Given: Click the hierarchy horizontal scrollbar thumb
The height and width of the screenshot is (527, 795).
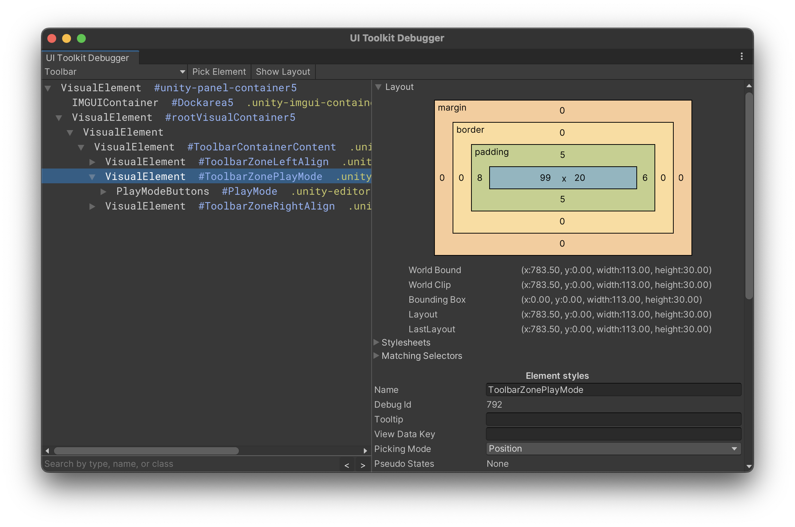Looking at the screenshot, I should pos(146,450).
